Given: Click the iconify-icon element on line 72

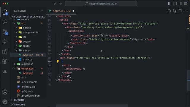Looking at the screenshot, I should [100, 36].
